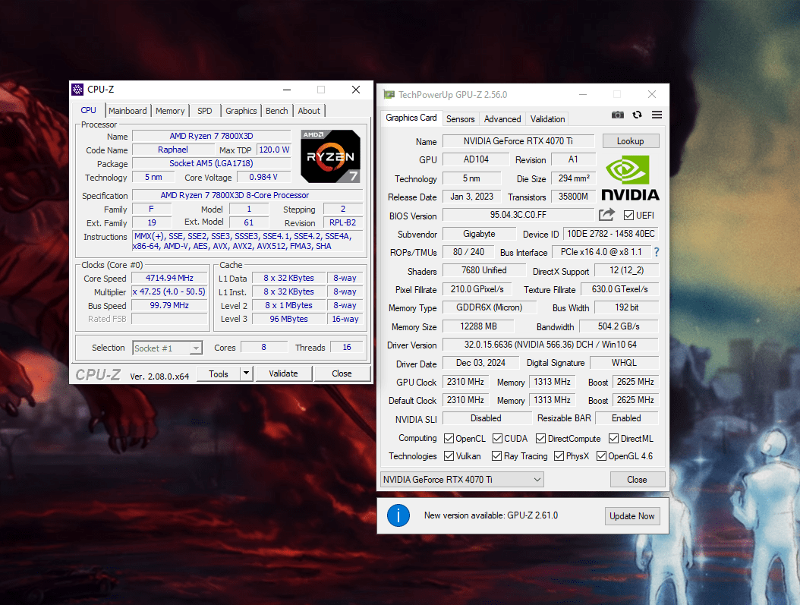800x605 pixels.
Task: Open the About tab in CPU-Z
Action: point(309,111)
